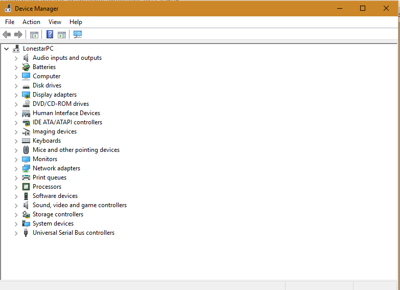400x290 pixels.
Task: Expand the Monitors category
Action: (x=16, y=160)
